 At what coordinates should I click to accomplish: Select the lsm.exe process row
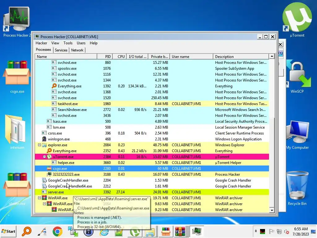click(x=152, y=127)
